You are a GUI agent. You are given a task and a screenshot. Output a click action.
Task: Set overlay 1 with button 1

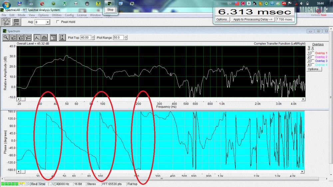(x=309, y=53)
